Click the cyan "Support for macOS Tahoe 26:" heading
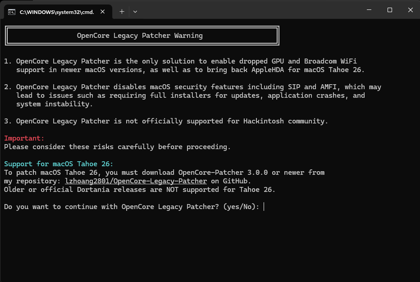The image size is (420, 282). 59,164
